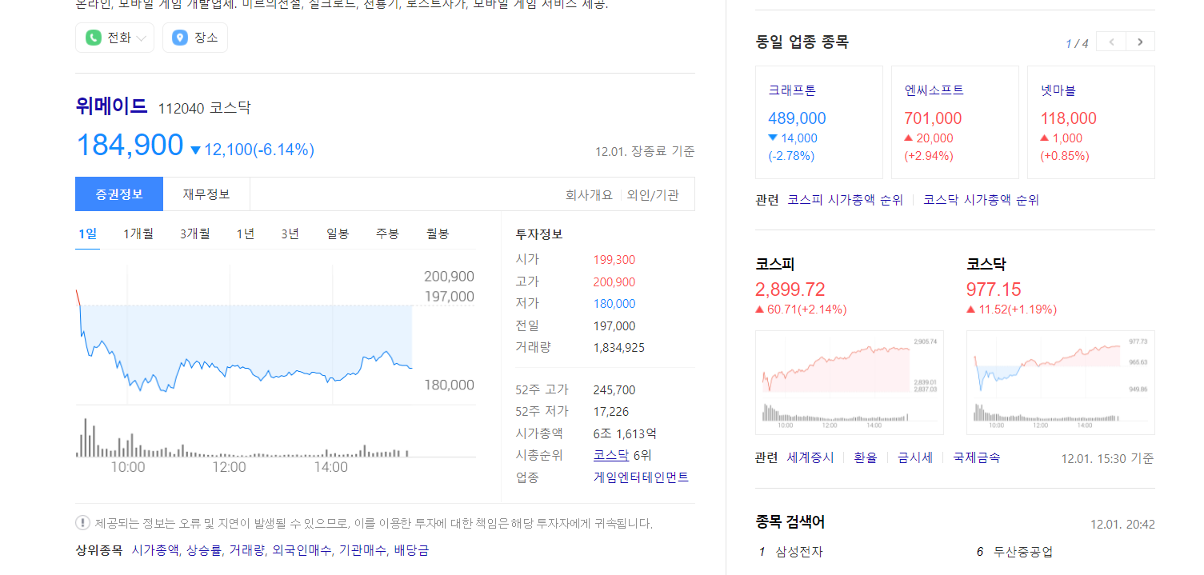Click the 코스피 index mini chart
This screenshot has width=1204, height=575.
(x=849, y=382)
